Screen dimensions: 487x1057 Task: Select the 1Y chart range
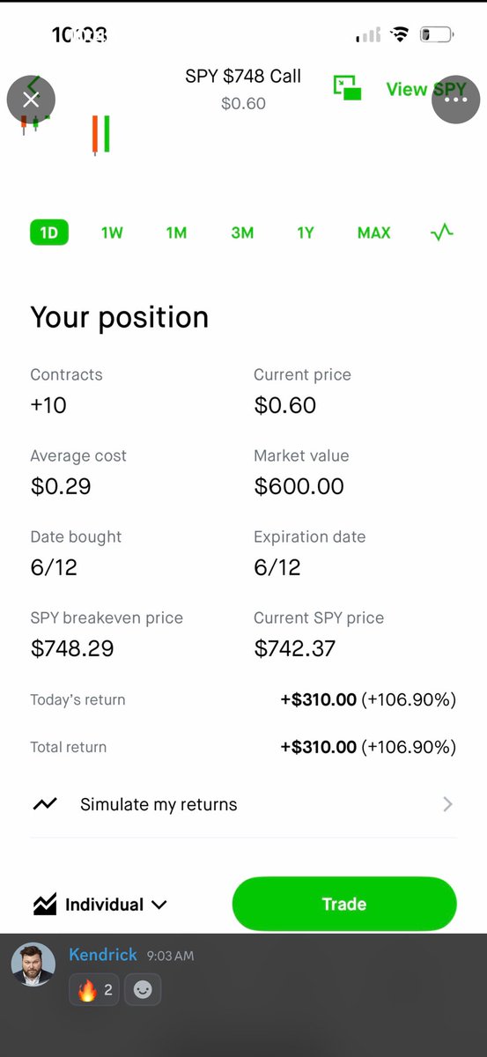305,233
